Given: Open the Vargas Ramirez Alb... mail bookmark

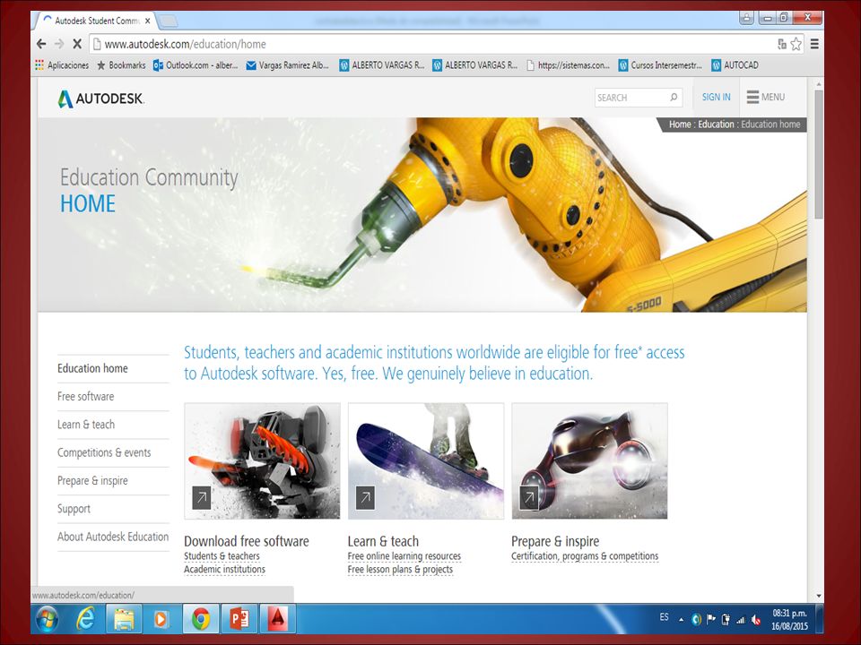Looking at the screenshot, I should tap(287, 65).
